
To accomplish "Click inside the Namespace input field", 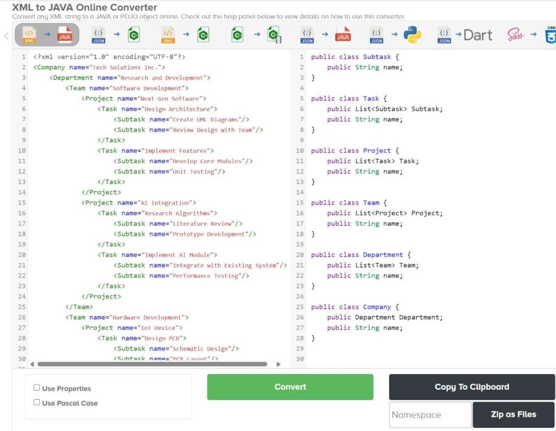I will (429, 414).
